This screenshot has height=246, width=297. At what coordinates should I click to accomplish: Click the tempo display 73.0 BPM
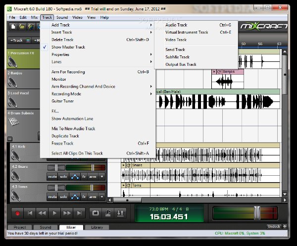click(158, 209)
